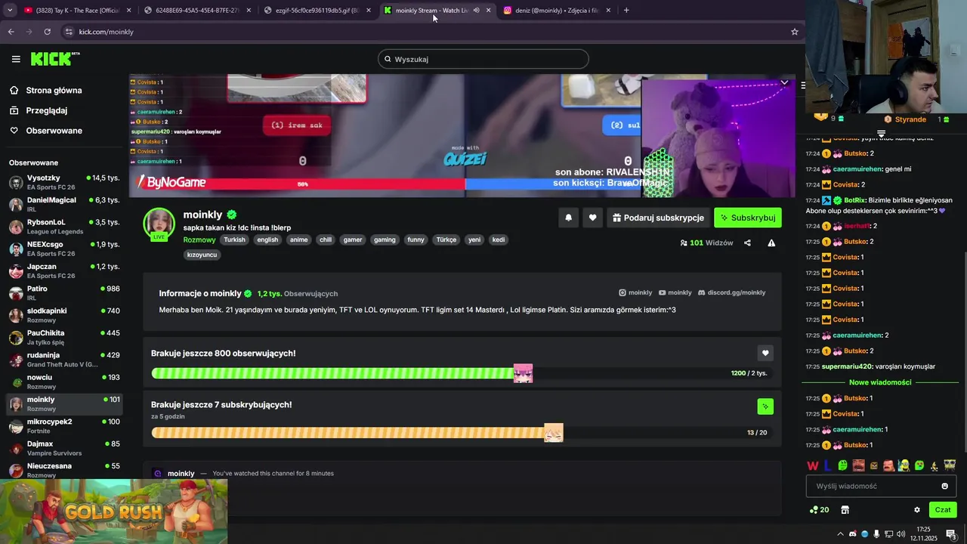Send the Minion emote in chat bar
Screen dimensions: 967x544
[x=904, y=465]
